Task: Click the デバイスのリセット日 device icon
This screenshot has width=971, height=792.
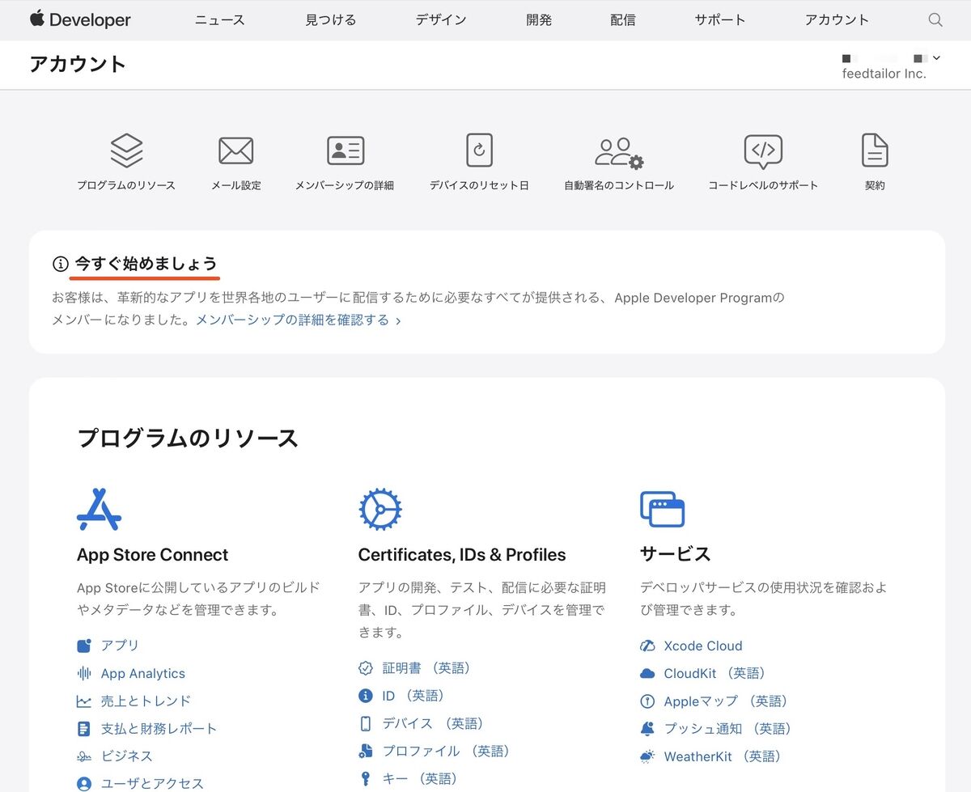Action: point(479,150)
